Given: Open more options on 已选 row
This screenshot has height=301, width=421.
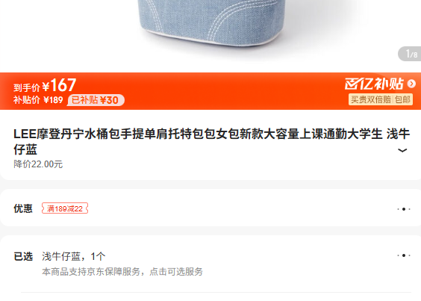Looking at the screenshot, I should click(404, 255).
